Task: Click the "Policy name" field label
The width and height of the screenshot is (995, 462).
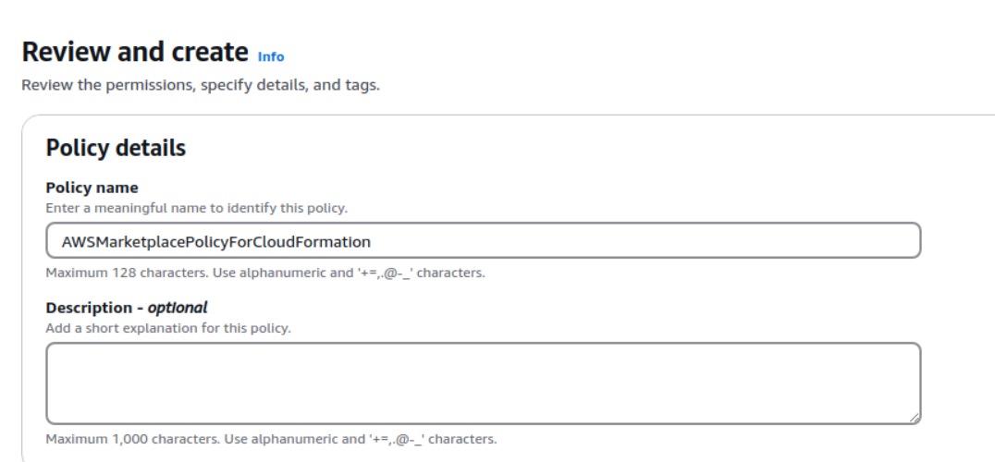Action: point(92,188)
